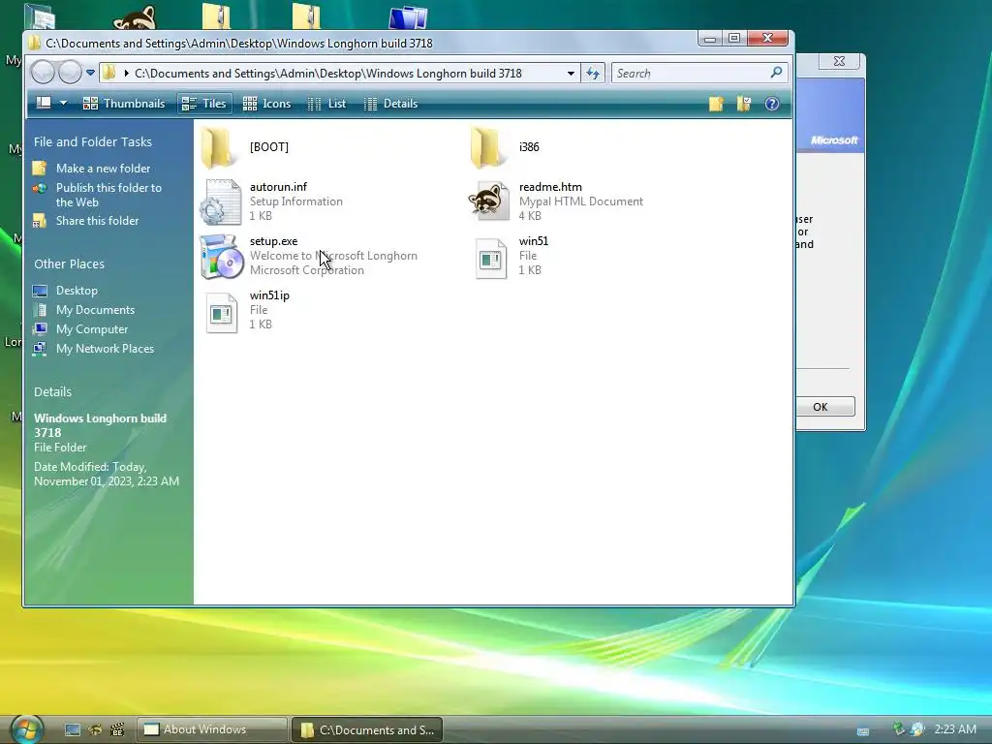Viewport: 992px width, 744px height.
Task: Click the new folder toolbar icon
Action: coord(716,104)
